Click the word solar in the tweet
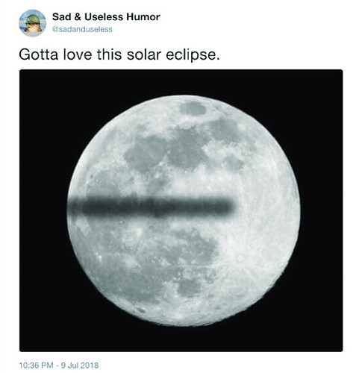This screenshot has width=359, height=373. point(144,54)
